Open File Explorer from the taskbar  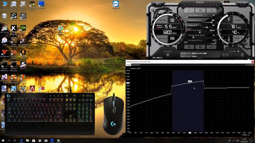27,140
